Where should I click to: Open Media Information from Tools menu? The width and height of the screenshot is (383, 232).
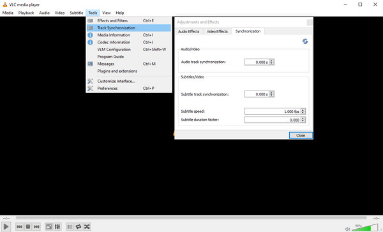point(129,35)
